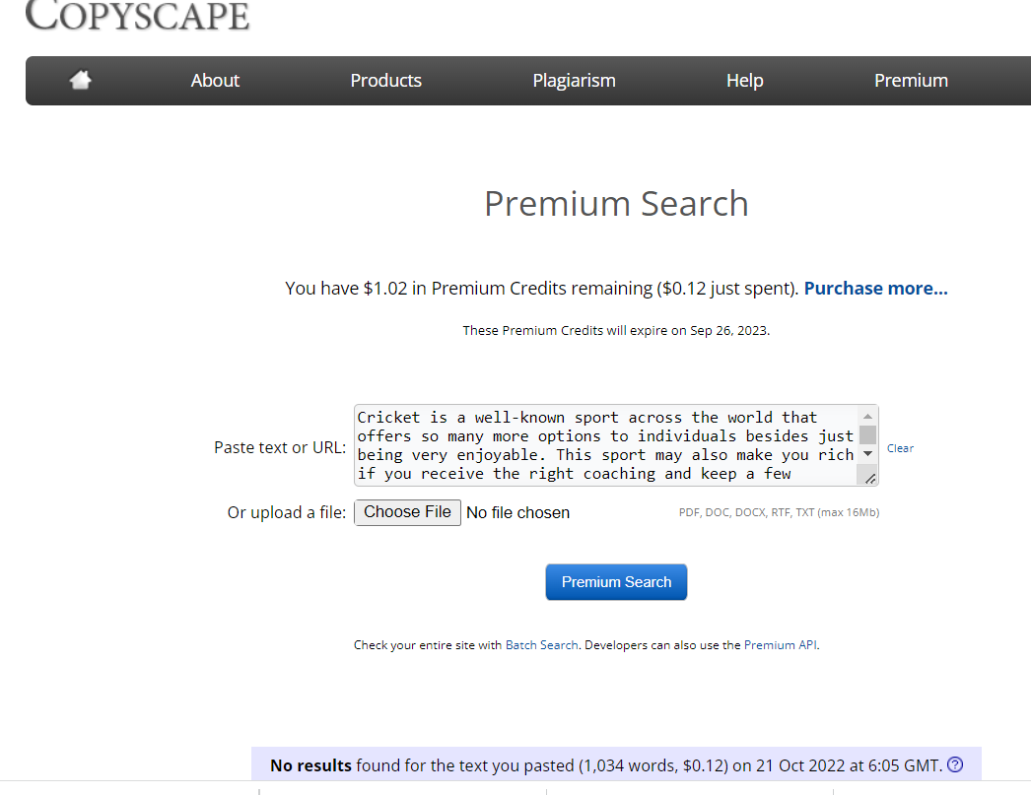Viewport: 1031px width, 795px height.
Task: Open the Products menu
Action: [386, 80]
